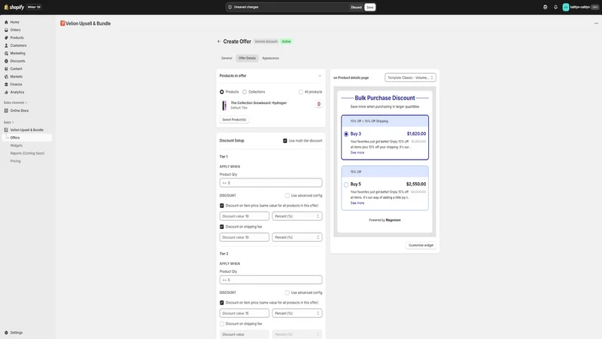Click the Velion app logo in the page header
Viewport: 602px width, 339px height.
[62, 23]
